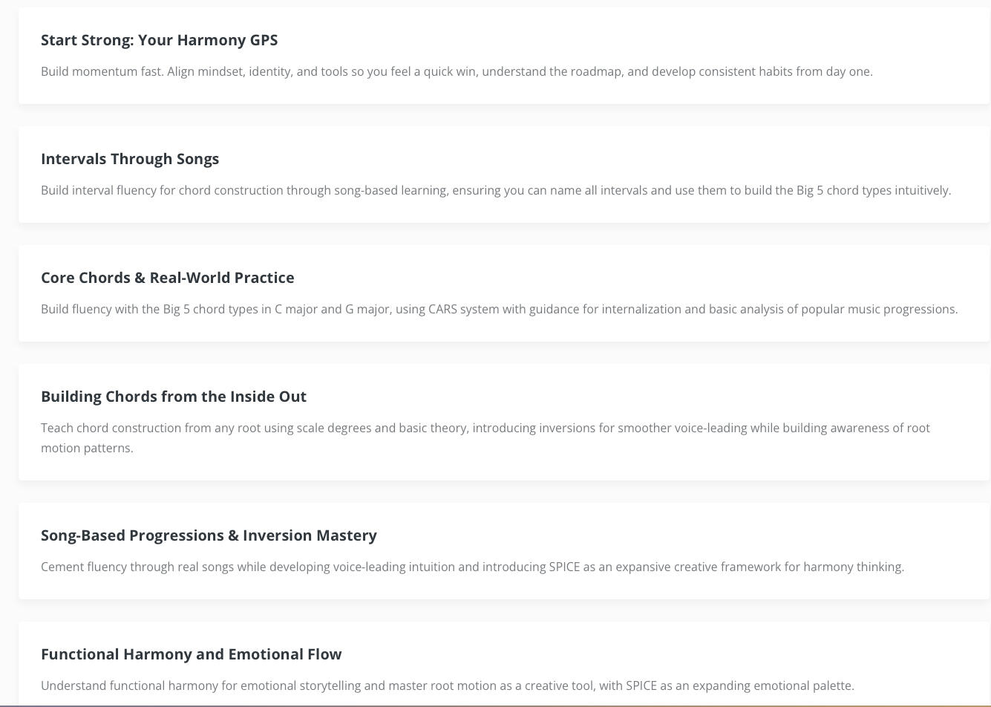Click empty space right of Building Chords heading

tap(631, 397)
